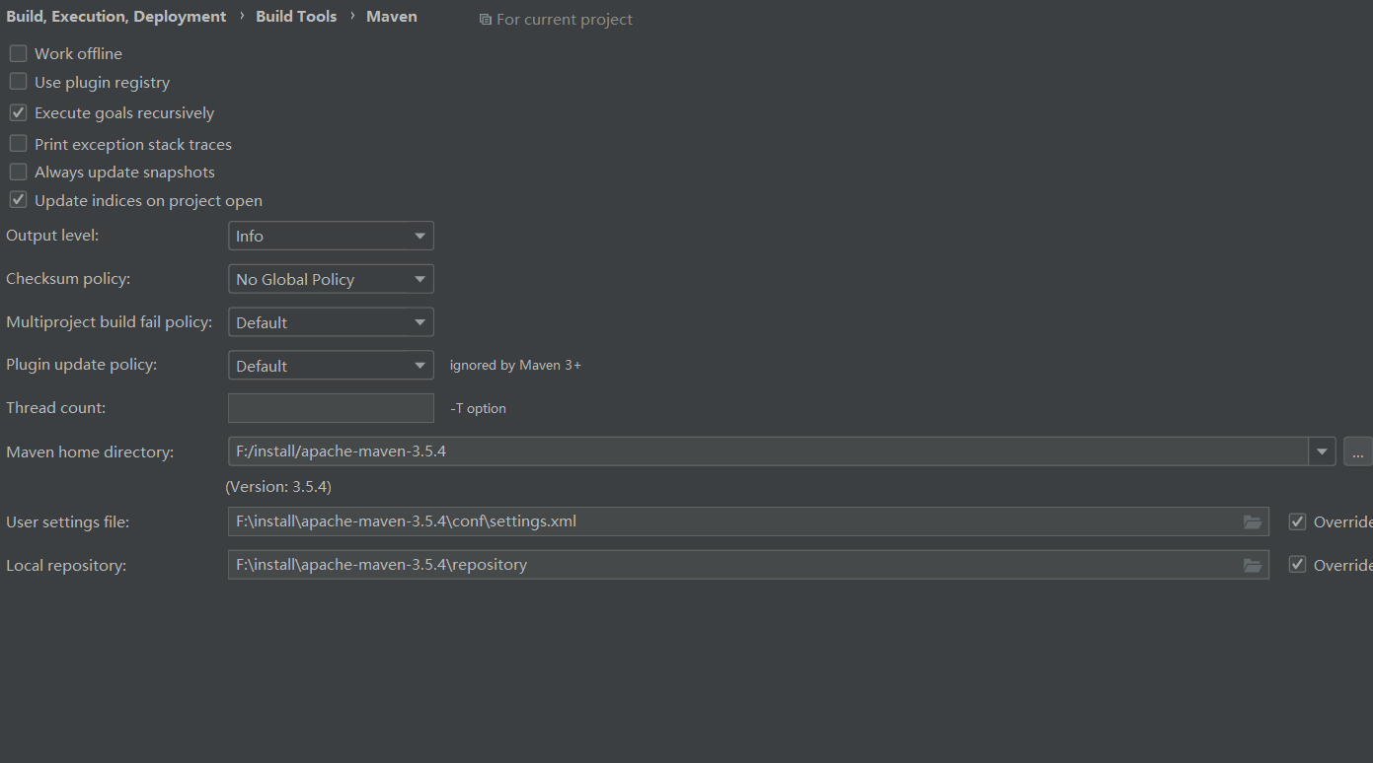Click the User settings file path field
The height and width of the screenshot is (763, 1373).
tap(748, 521)
